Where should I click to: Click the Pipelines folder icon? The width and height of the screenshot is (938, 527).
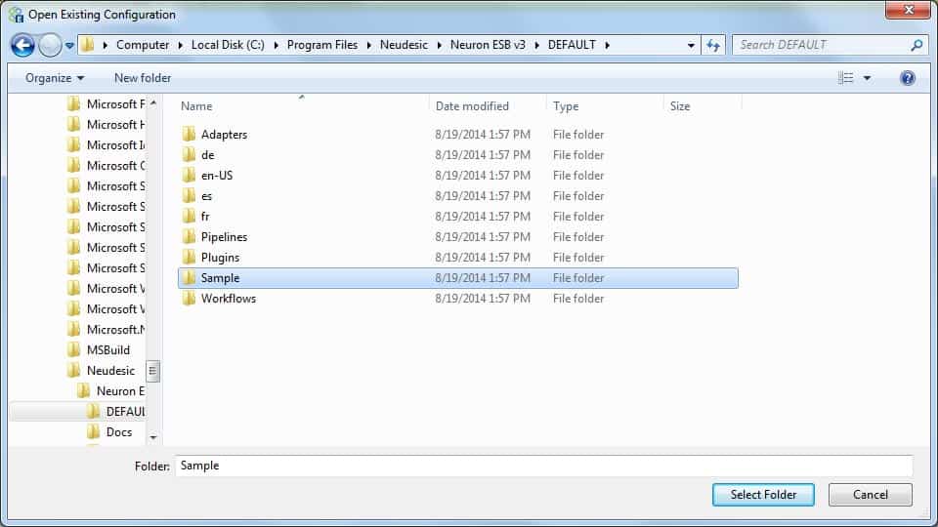click(189, 236)
